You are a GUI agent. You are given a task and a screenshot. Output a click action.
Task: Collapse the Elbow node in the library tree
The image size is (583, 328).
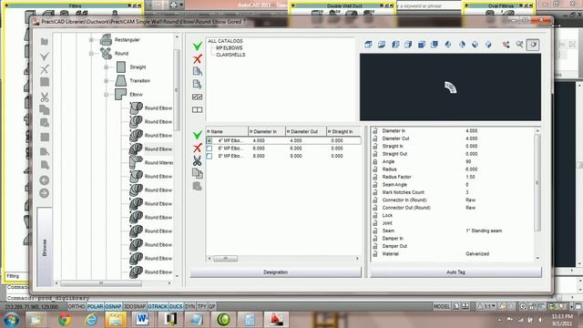point(107,95)
